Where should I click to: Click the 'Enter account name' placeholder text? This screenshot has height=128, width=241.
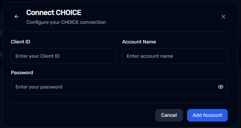(x=150, y=56)
